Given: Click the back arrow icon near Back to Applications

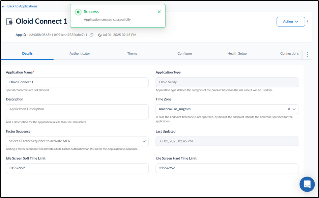Looking at the screenshot, I should click(x=3, y=6).
